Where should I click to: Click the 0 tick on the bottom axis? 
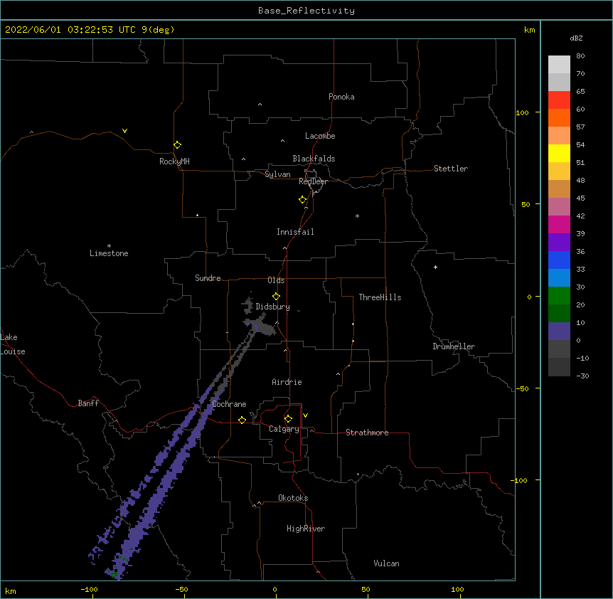point(274,589)
